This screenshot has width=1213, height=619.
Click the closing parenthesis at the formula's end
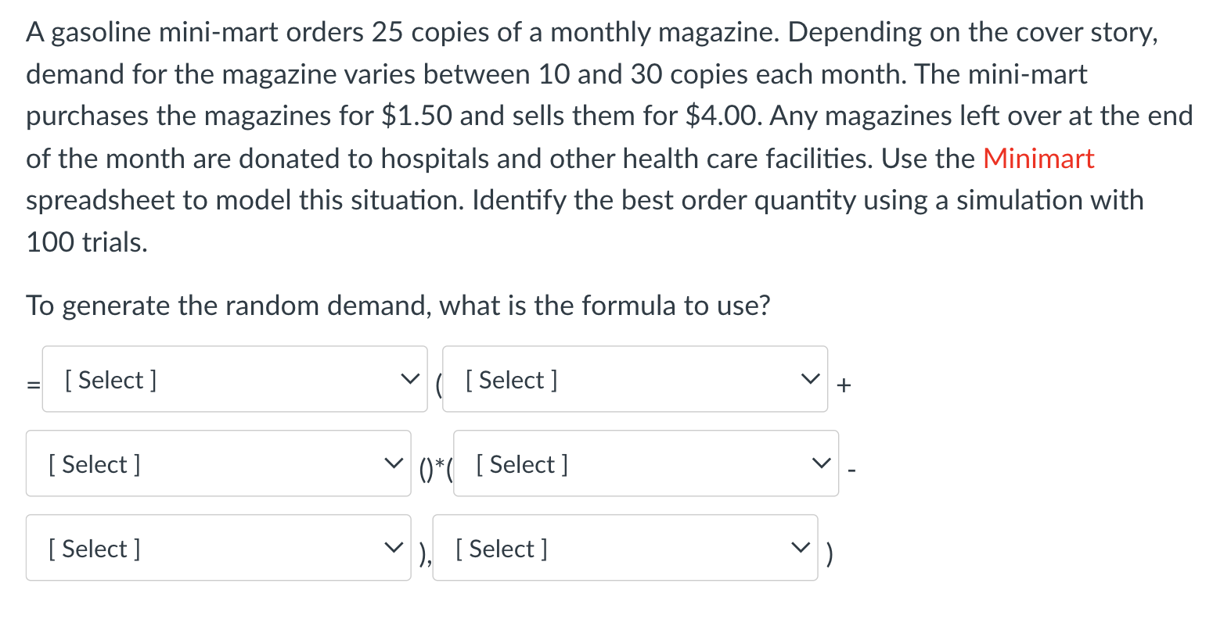point(829,554)
